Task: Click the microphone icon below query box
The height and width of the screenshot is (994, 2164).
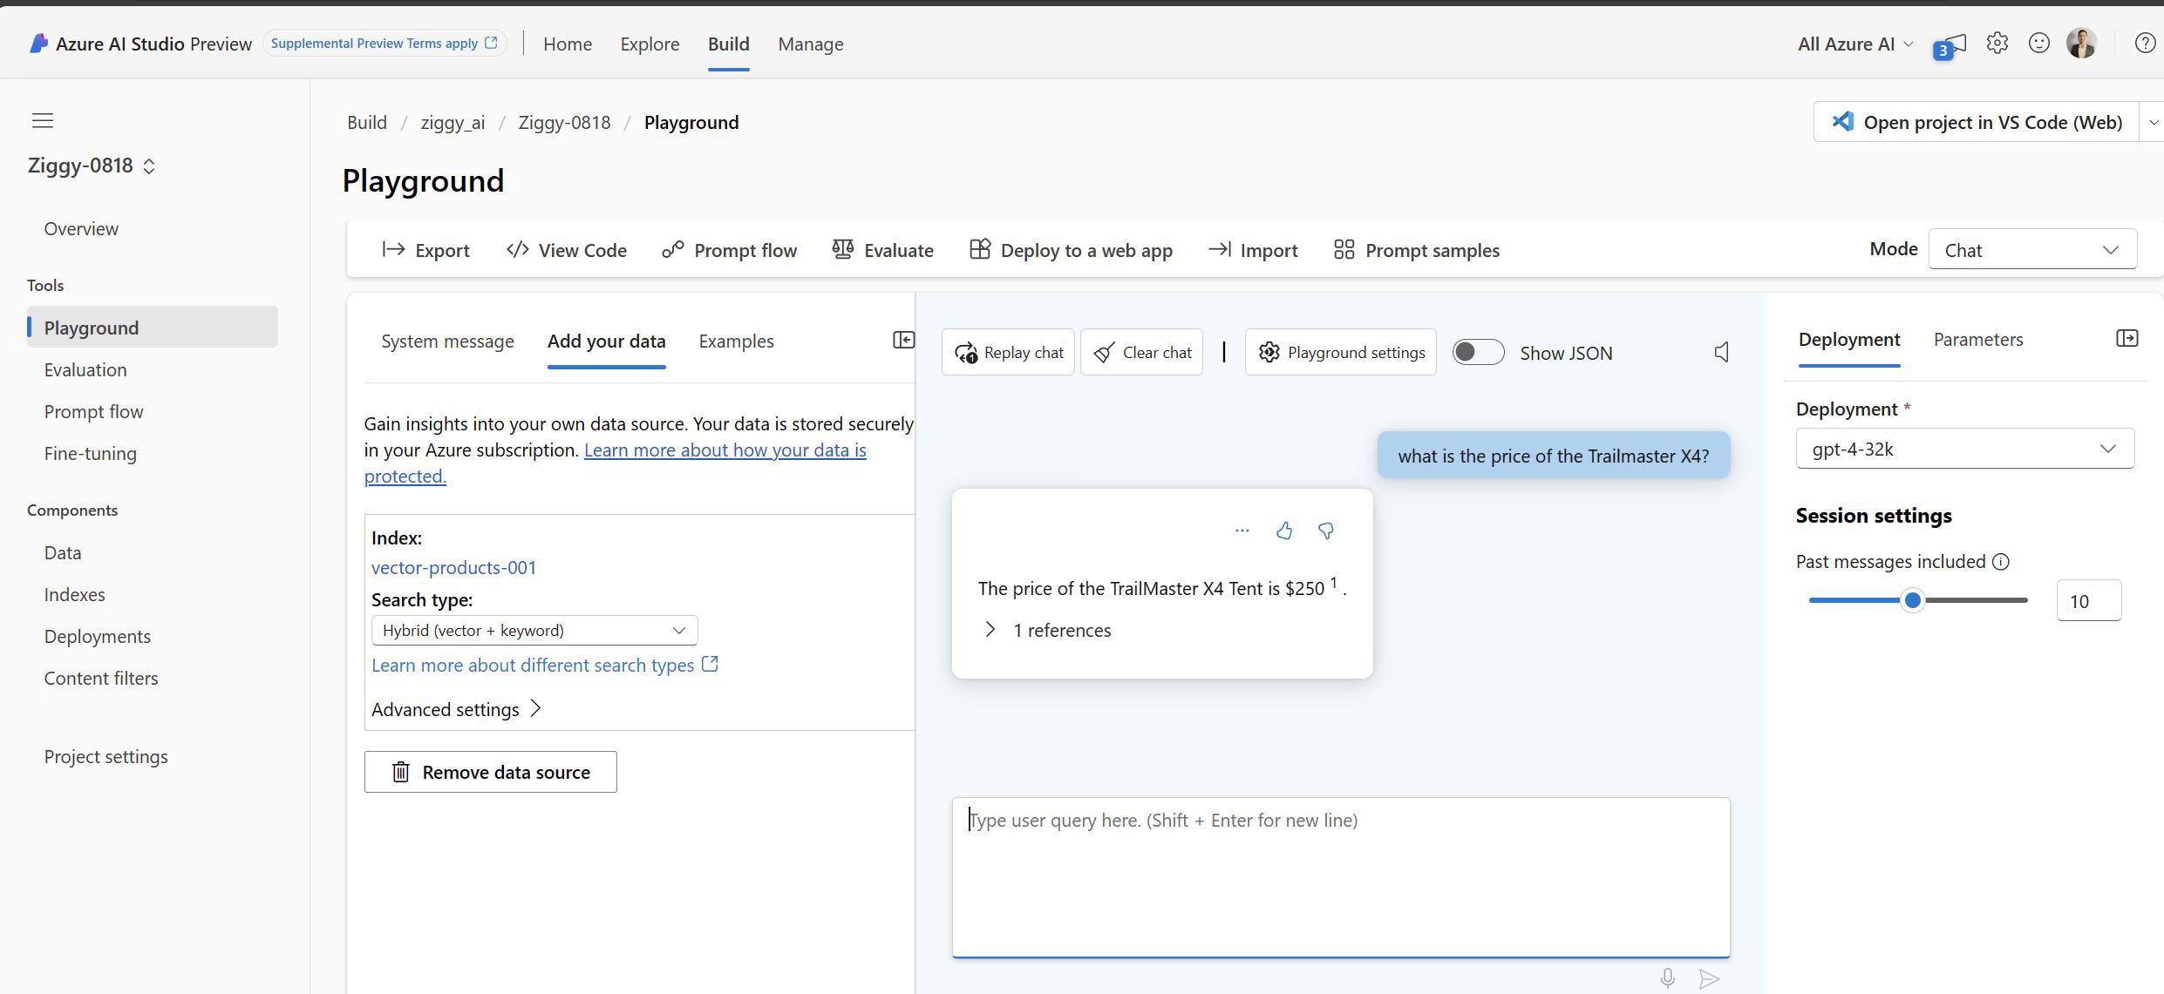Action: [x=1667, y=978]
